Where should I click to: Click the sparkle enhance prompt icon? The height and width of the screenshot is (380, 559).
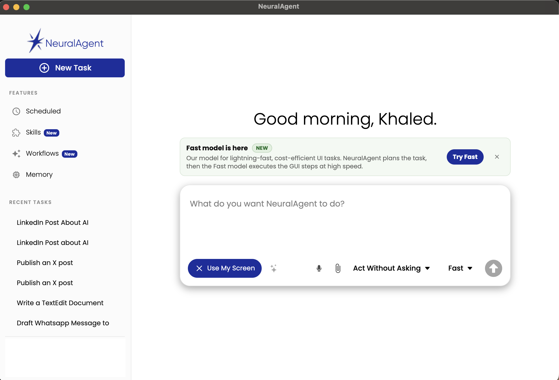pyautogui.click(x=274, y=268)
